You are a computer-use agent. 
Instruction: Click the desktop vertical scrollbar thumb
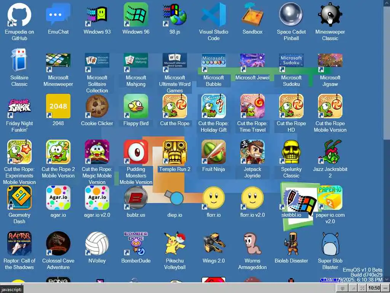coord(387,72)
